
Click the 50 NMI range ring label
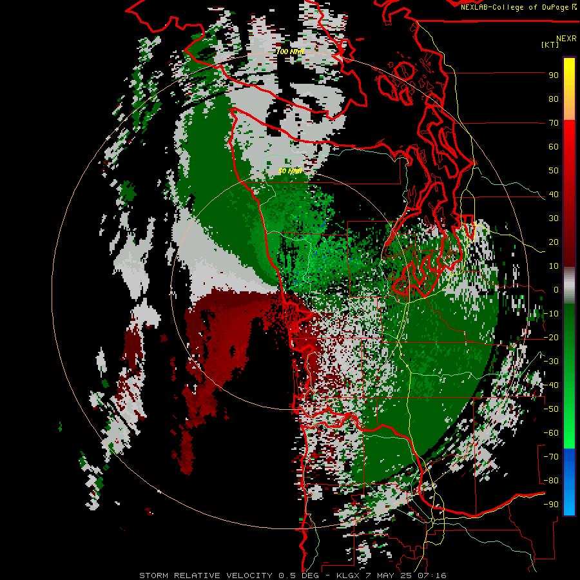(290, 171)
